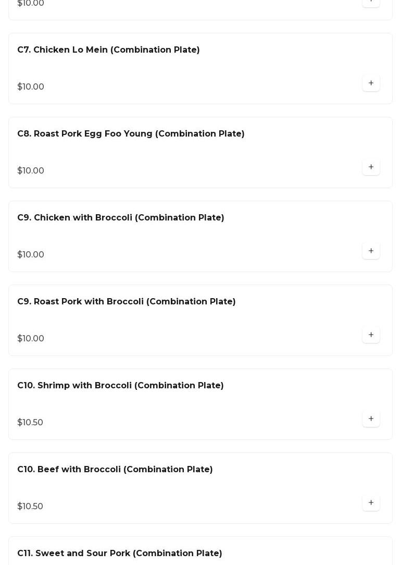Image resolution: width=401 pixels, height=565 pixels.
Task: Add C9 Roast Pork with Broccoli plate
Action: (371, 335)
